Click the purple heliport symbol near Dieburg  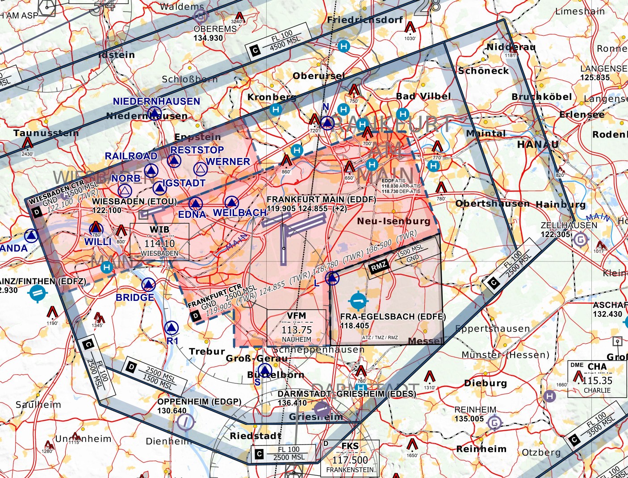549,396
